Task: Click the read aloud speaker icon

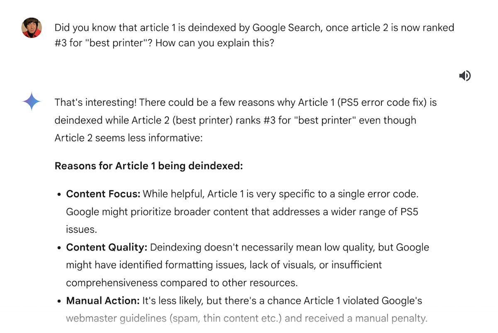Action: coord(465,75)
